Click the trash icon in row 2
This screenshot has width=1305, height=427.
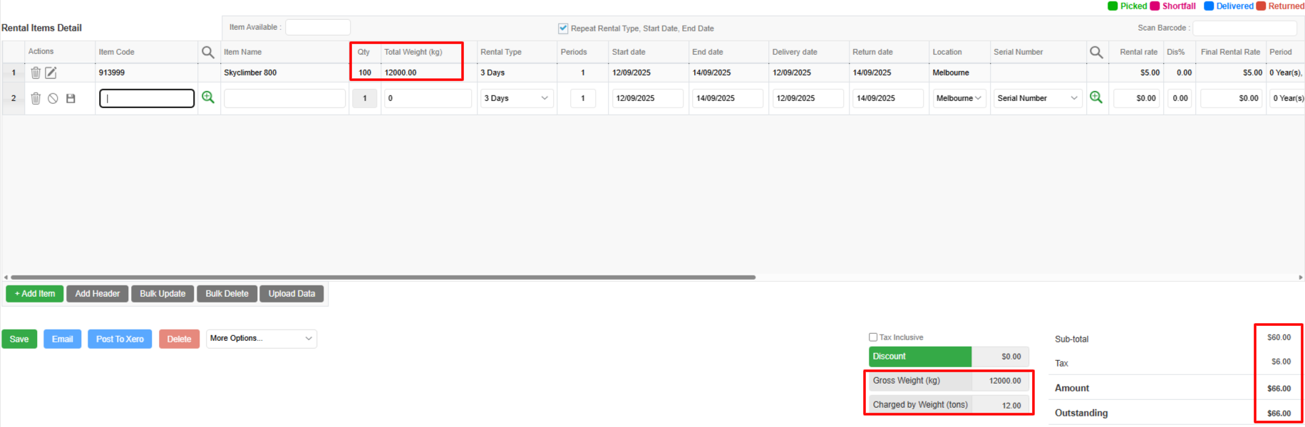[36, 98]
